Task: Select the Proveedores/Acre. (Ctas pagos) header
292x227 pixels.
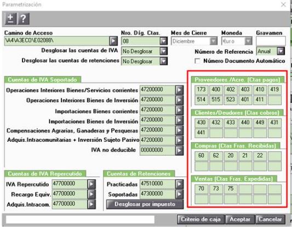Action: [x=238, y=80]
